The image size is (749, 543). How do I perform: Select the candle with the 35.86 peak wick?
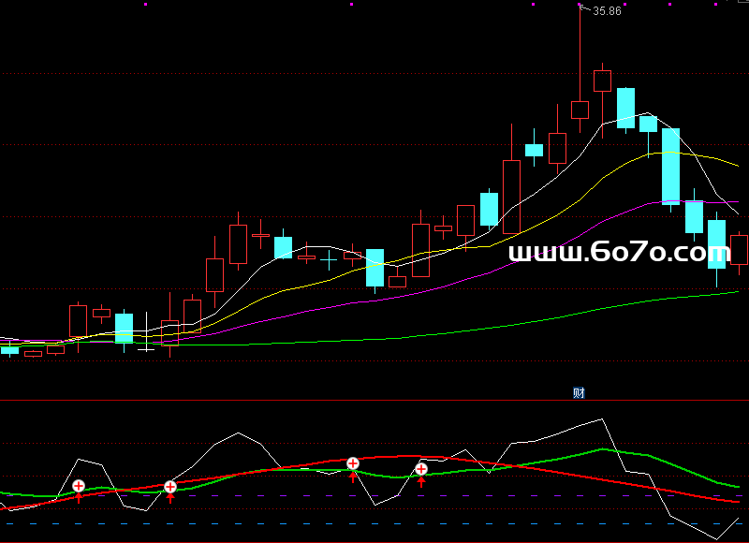point(580,110)
